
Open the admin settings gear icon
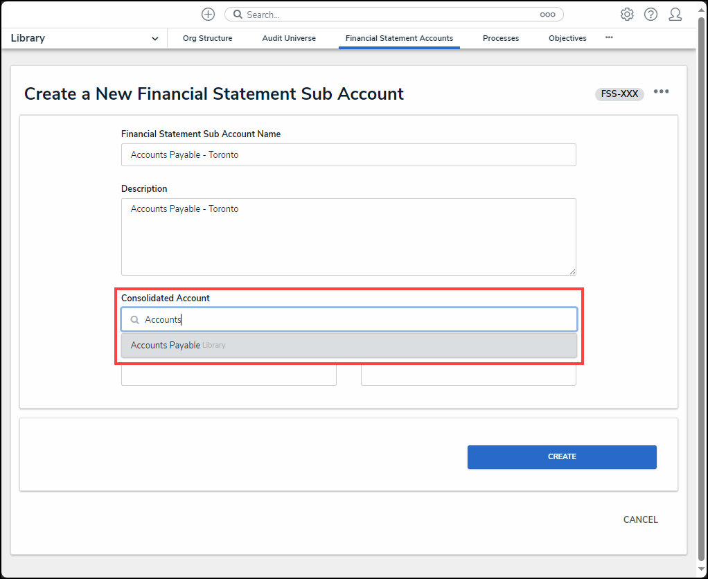point(627,15)
